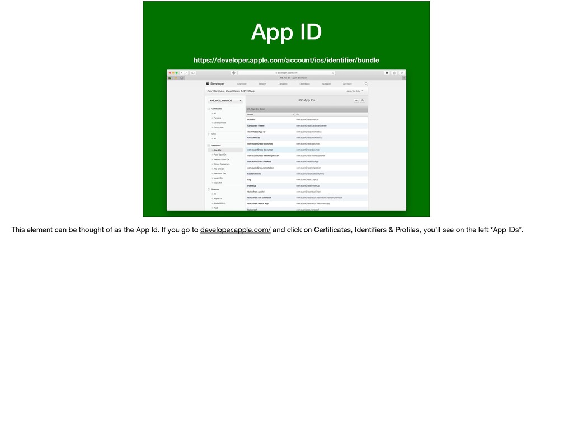
Task: Open the Distribute menu item
Action: [304, 84]
